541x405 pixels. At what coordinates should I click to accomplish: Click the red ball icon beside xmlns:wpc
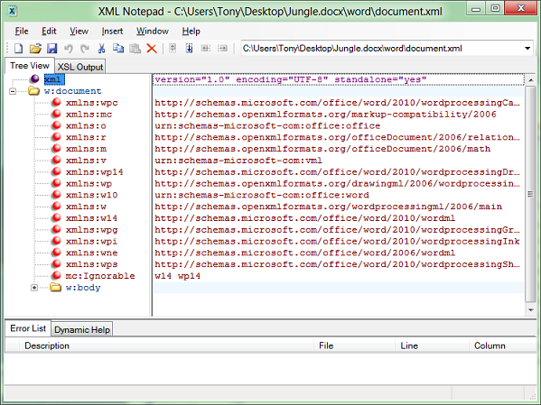click(56, 102)
